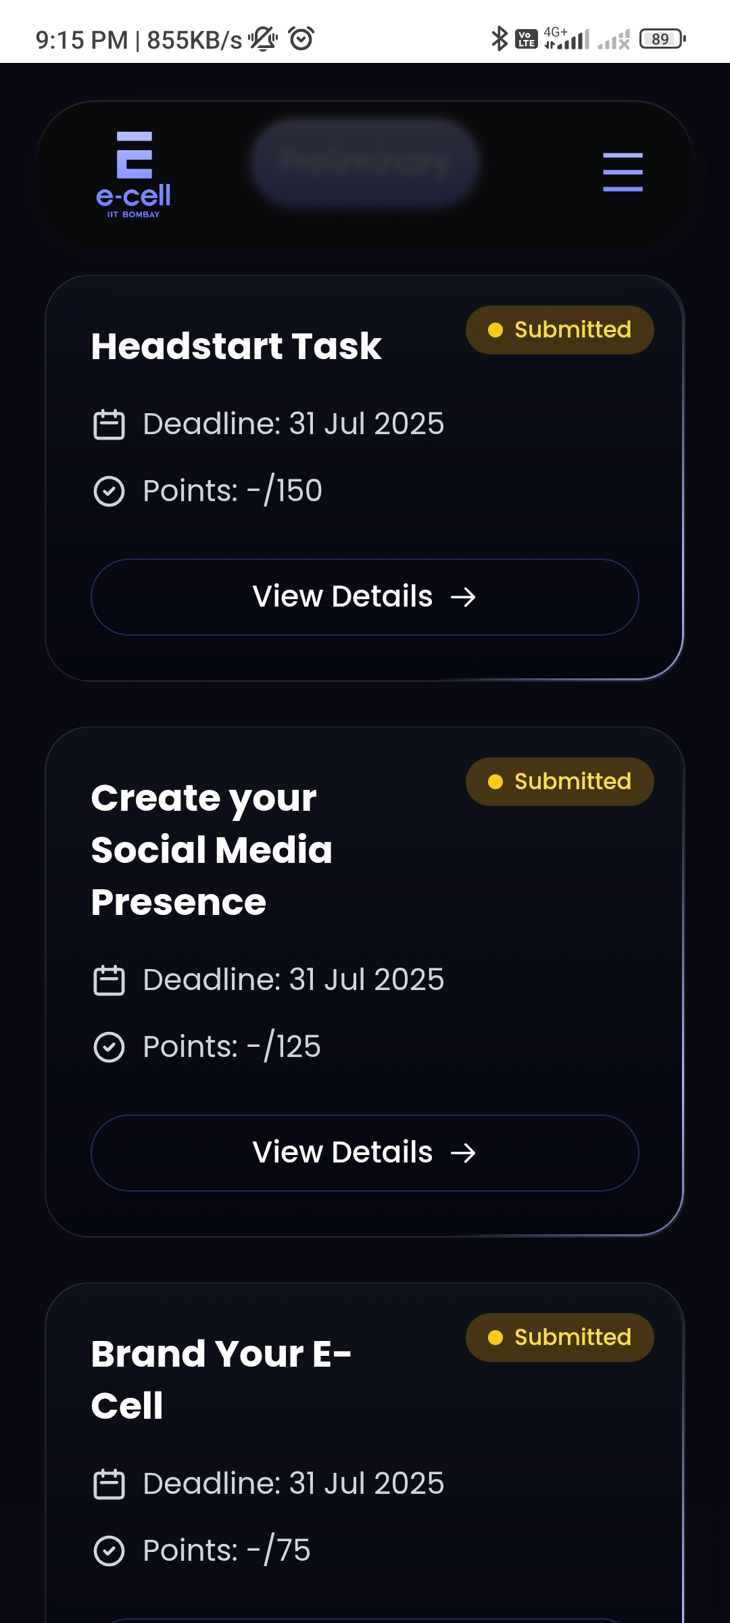The width and height of the screenshot is (730, 1623).
Task: Tap the battery indicator in status bar
Action: click(662, 39)
